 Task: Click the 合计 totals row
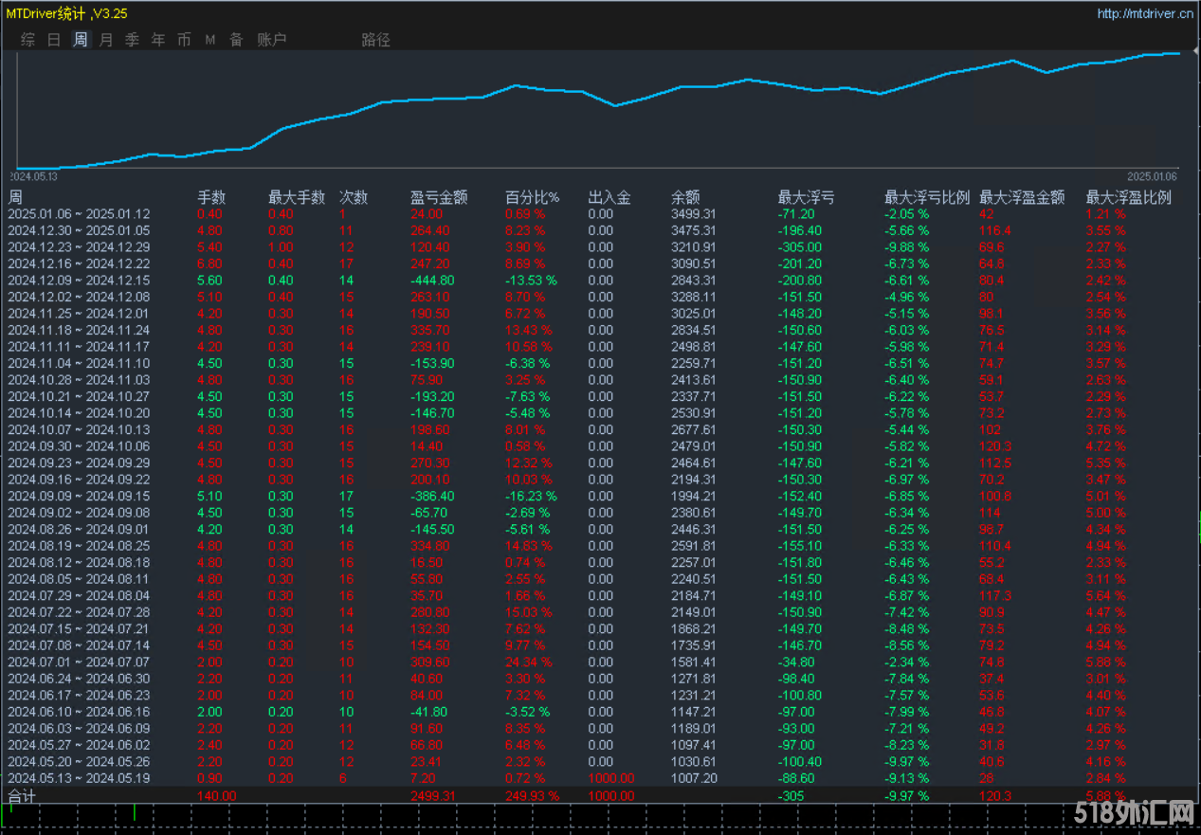pos(22,796)
